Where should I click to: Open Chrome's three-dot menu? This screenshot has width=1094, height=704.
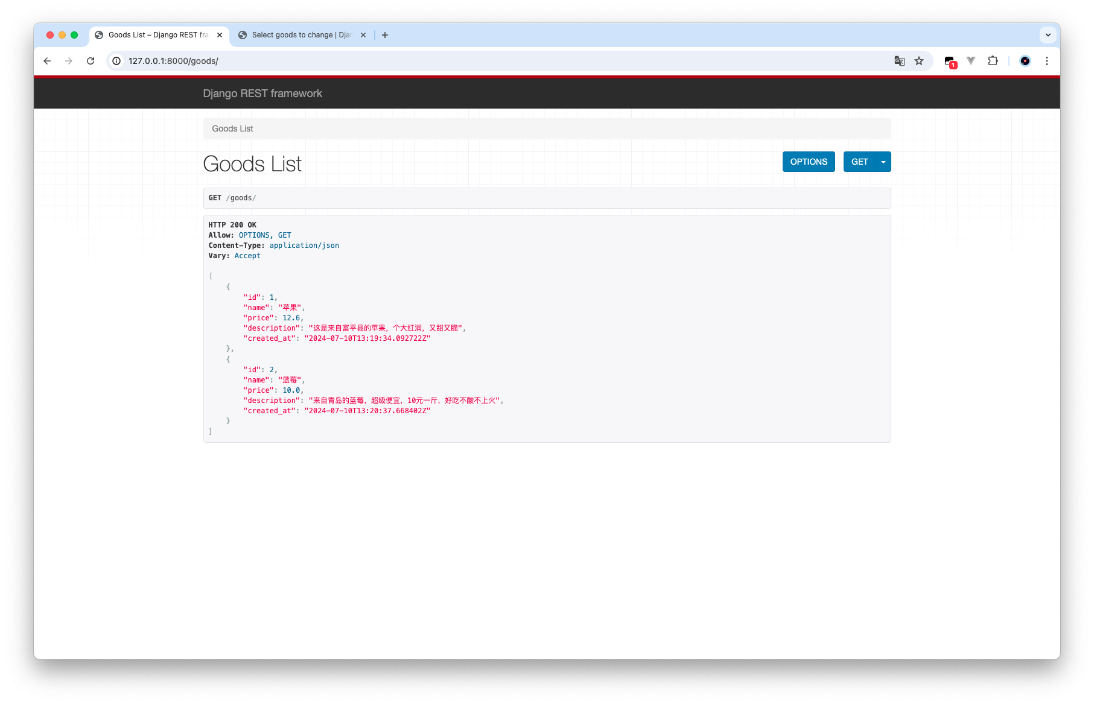click(1047, 61)
